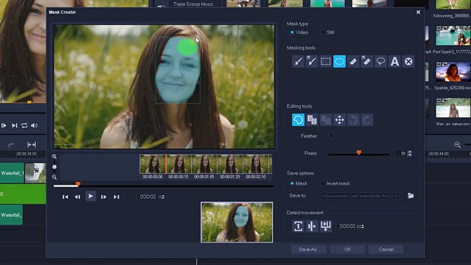Viewport: 471px width, 265px height.
Task: Enable the Feather checkbox
Action: pyautogui.click(x=331, y=136)
